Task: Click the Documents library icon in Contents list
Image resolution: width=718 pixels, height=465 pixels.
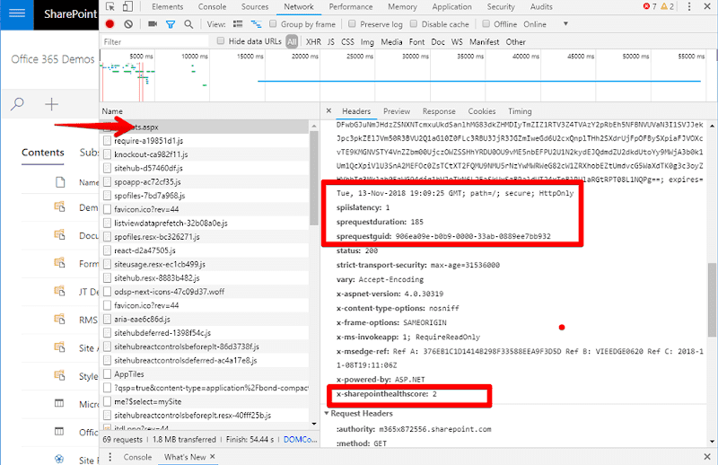Action: click(x=59, y=235)
